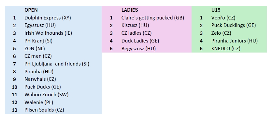Image resolution: width=273 pixels, height=120 pixels.
Task: Select the OPEN category header
Action: (x=31, y=10)
